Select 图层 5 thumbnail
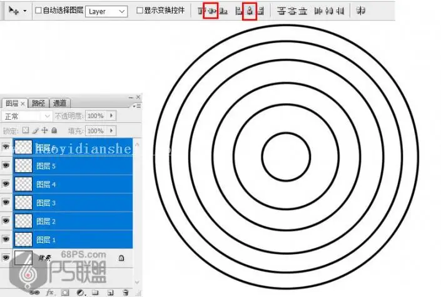The height and width of the screenshot is (297, 441). point(23,165)
